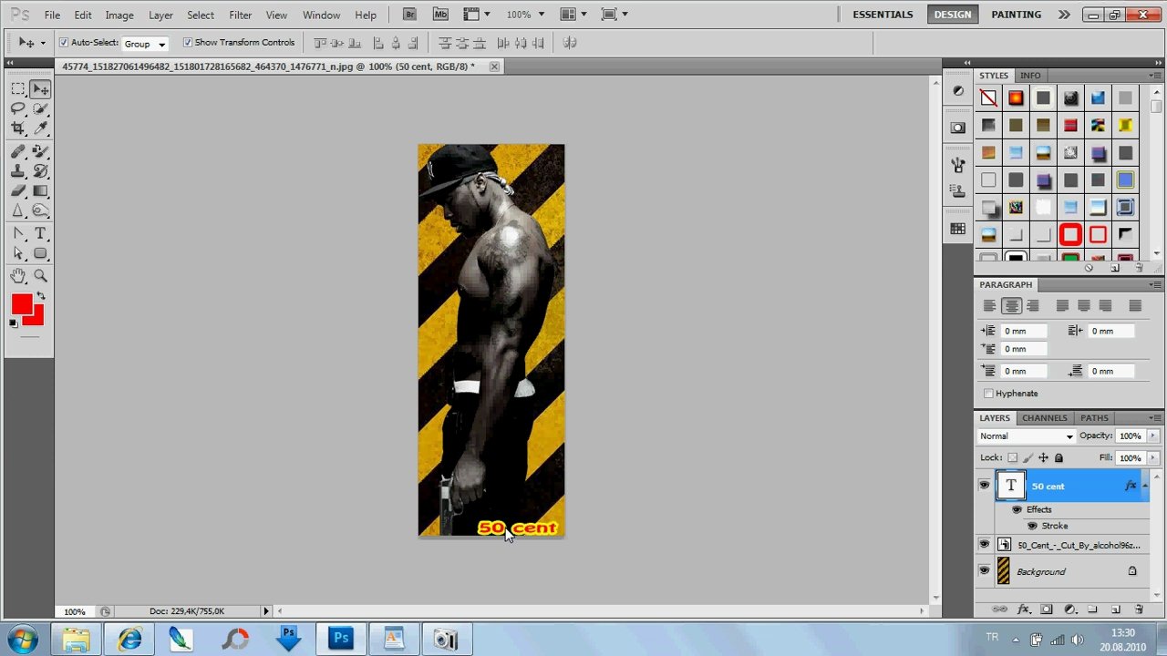Screen dimensions: 1167x656
Task: Open the Normal blend mode dropdown
Action: 1027,436
